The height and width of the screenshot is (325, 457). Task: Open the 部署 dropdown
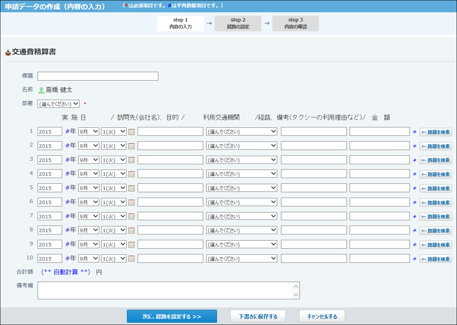[x=58, y=104]
